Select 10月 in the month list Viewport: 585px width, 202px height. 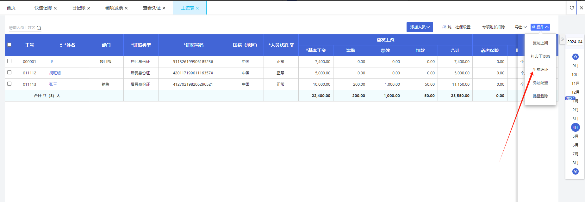576,74
